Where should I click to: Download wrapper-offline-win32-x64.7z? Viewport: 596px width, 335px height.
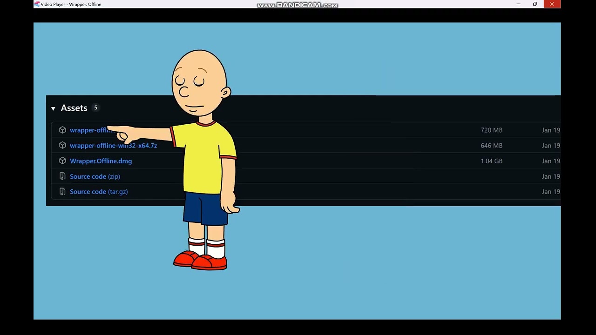tap(113, 146)
